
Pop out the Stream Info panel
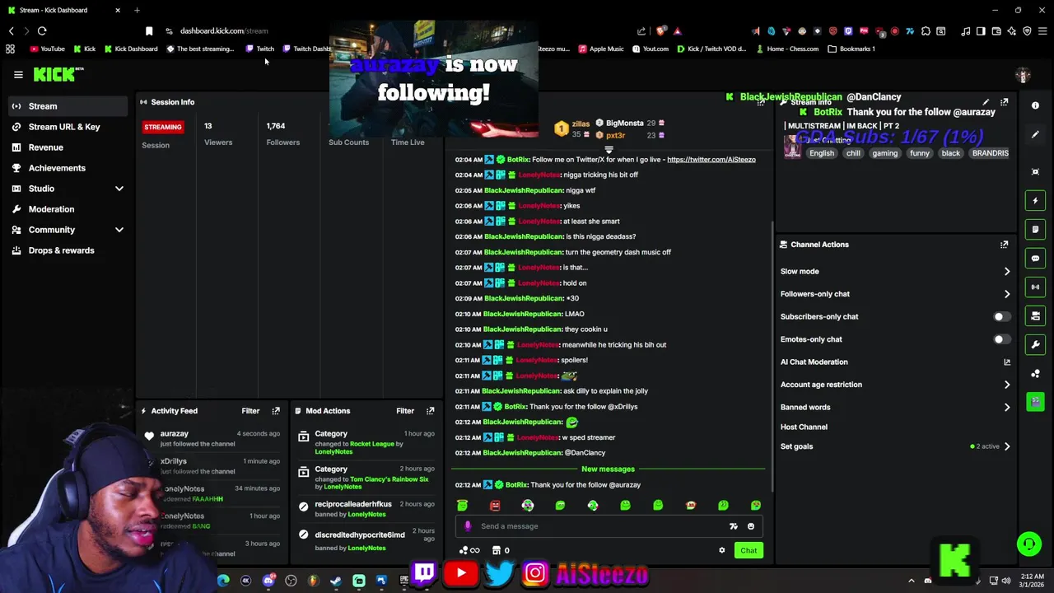[1004, 102]
